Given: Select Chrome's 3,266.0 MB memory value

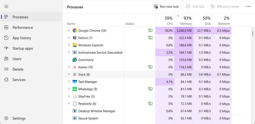Looking at the screenshot, I should [x=184, y=30].
